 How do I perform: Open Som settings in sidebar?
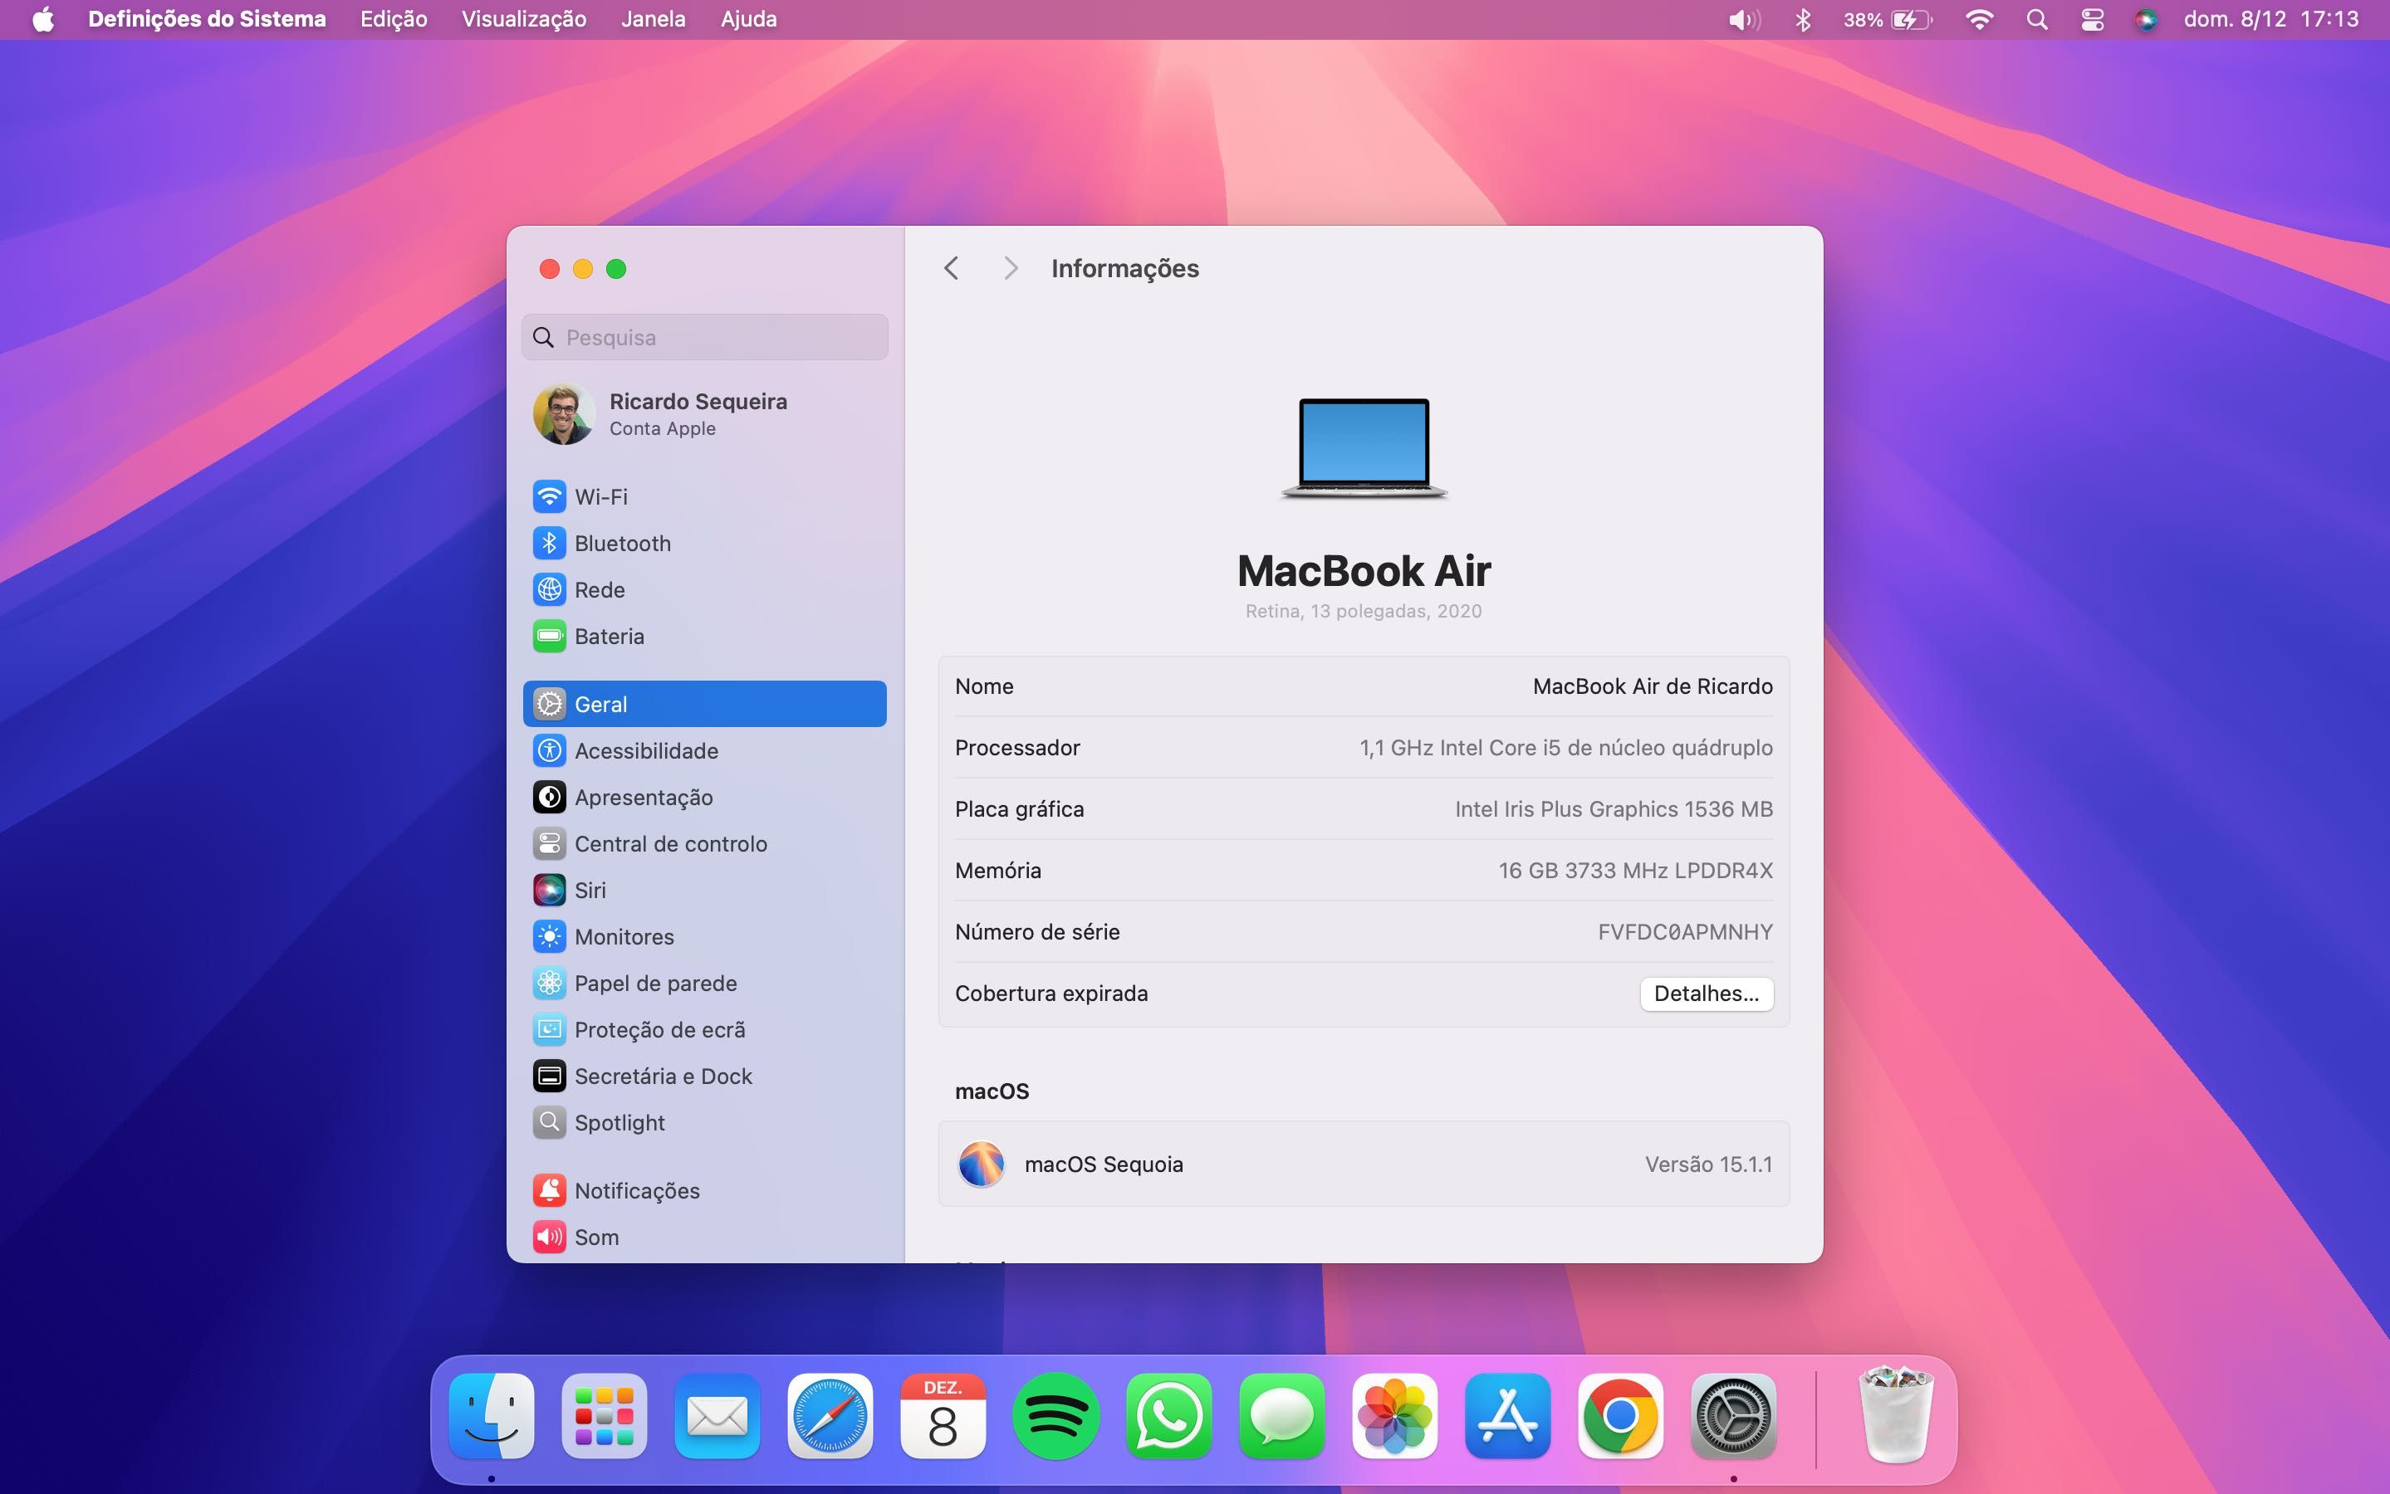(703, 1237)
